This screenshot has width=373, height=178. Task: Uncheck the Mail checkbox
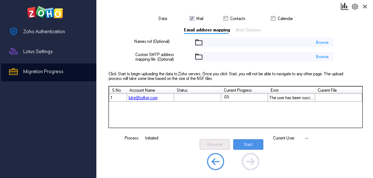point(192,18)
